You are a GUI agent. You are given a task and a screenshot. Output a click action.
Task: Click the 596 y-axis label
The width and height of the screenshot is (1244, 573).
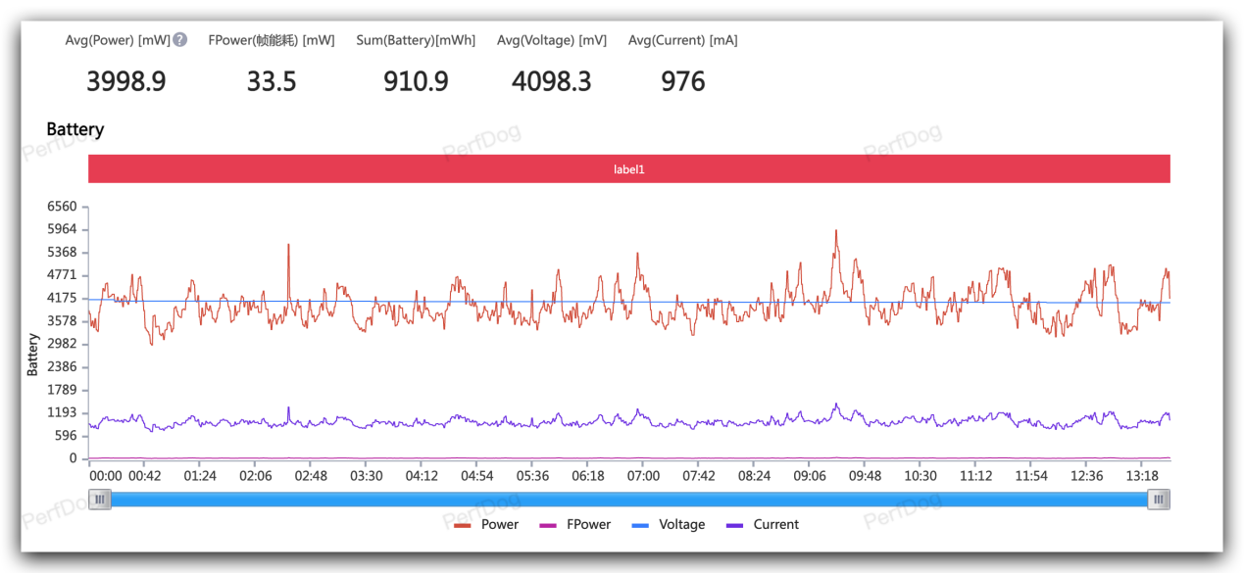click(65, 436)
